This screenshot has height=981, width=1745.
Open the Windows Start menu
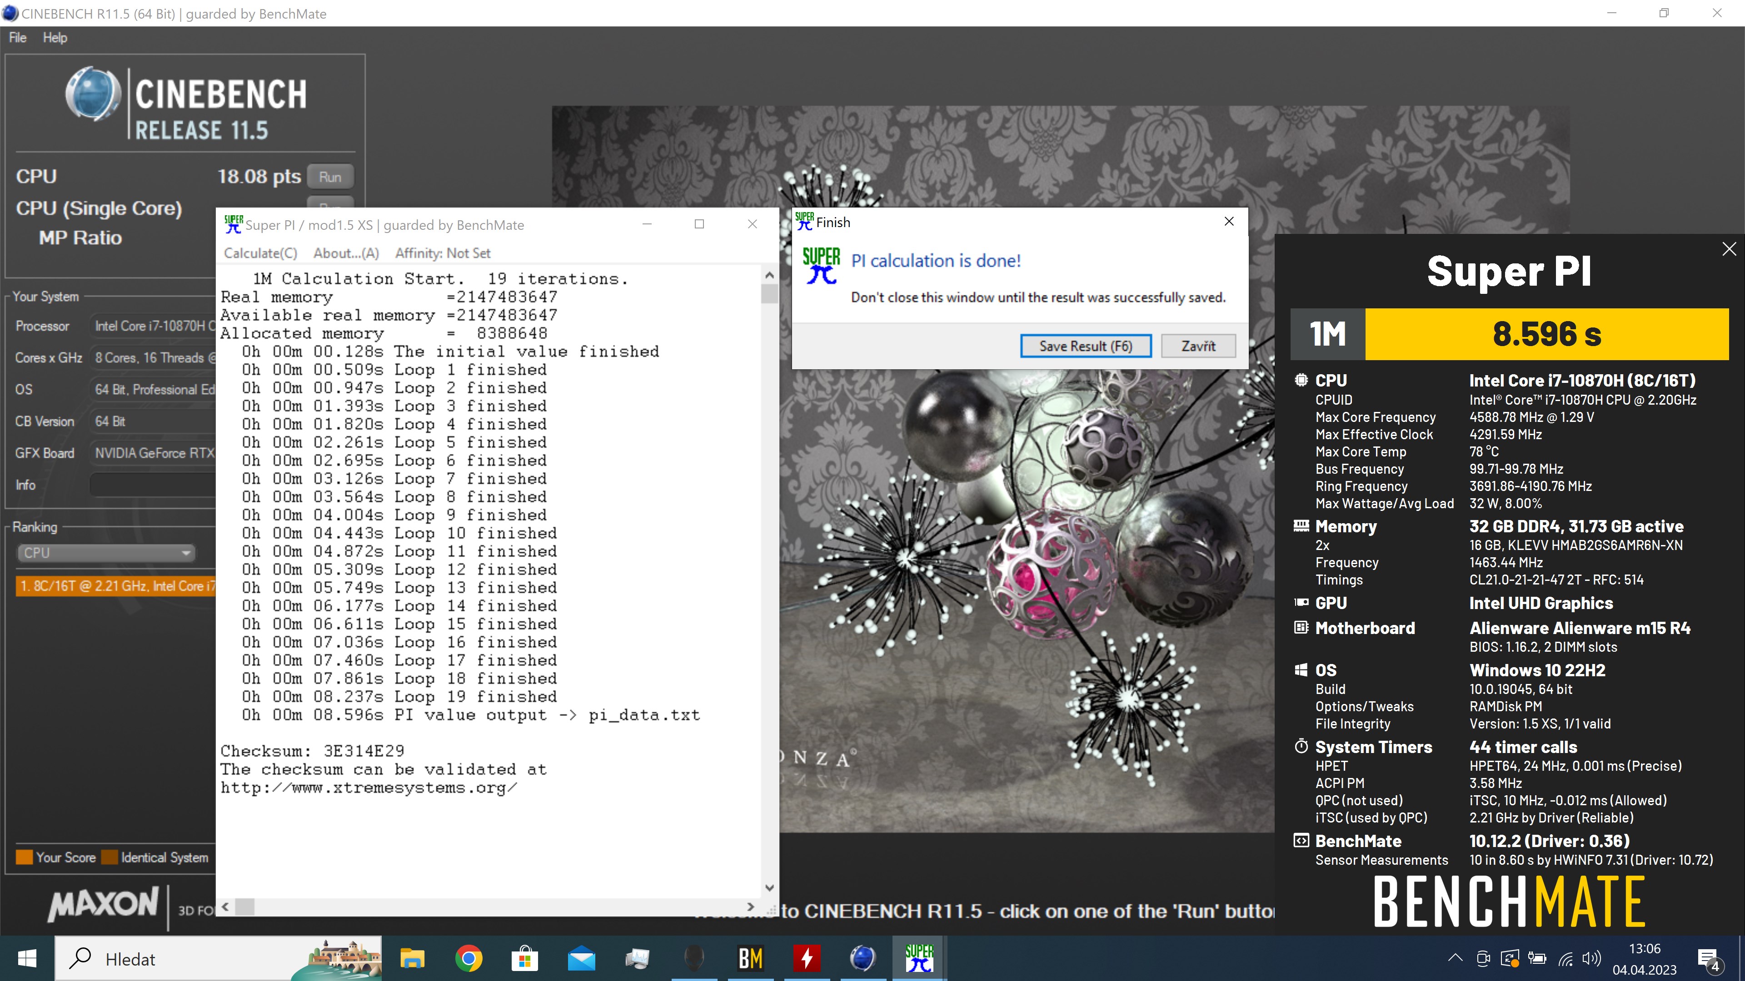pyautogui.click(x=27, y=958)
